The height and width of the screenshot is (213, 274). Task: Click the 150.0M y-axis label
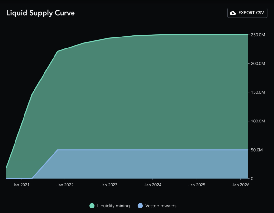point(258,92)
